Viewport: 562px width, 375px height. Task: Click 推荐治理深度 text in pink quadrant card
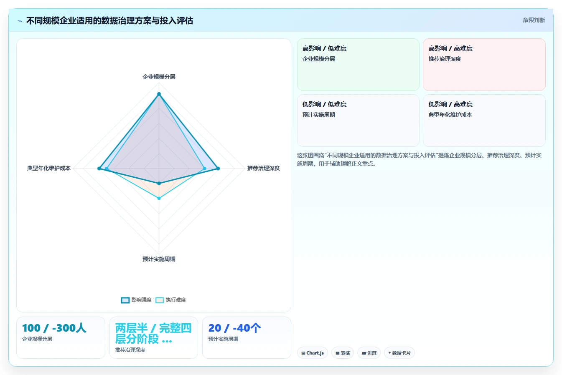(445, 59)
